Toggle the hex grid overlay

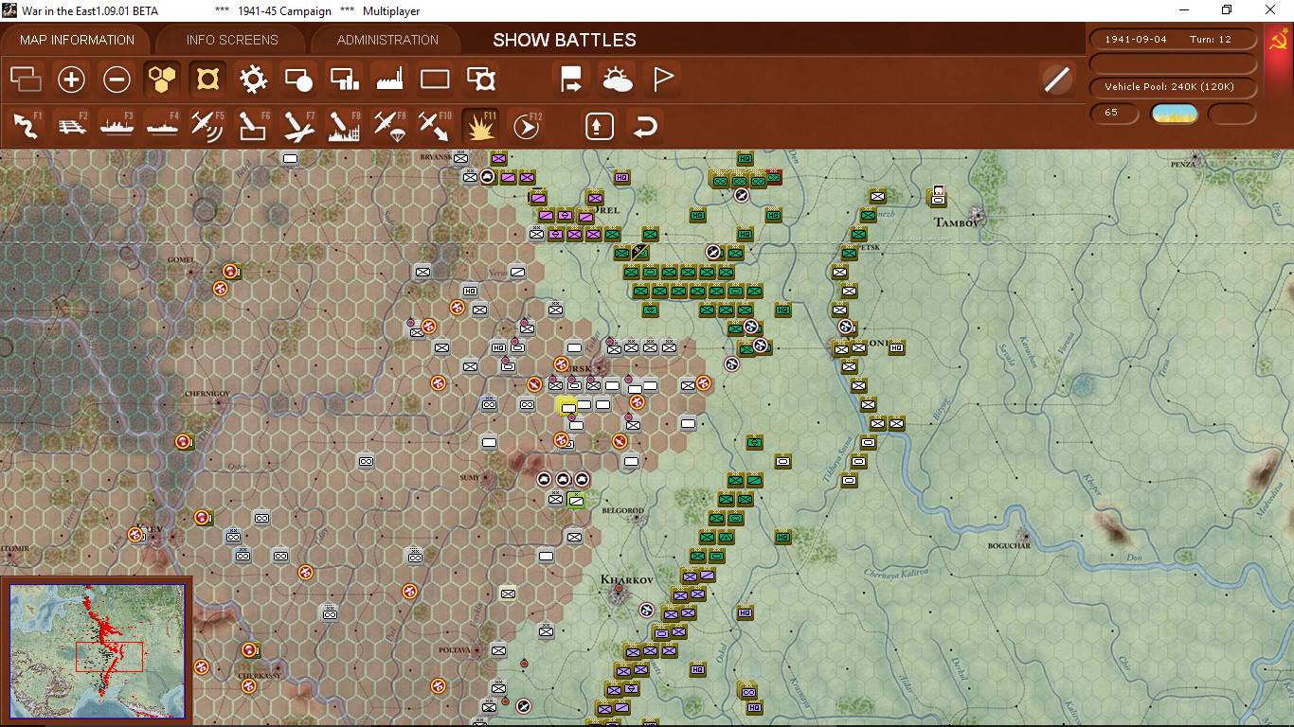tap(162, 79)
